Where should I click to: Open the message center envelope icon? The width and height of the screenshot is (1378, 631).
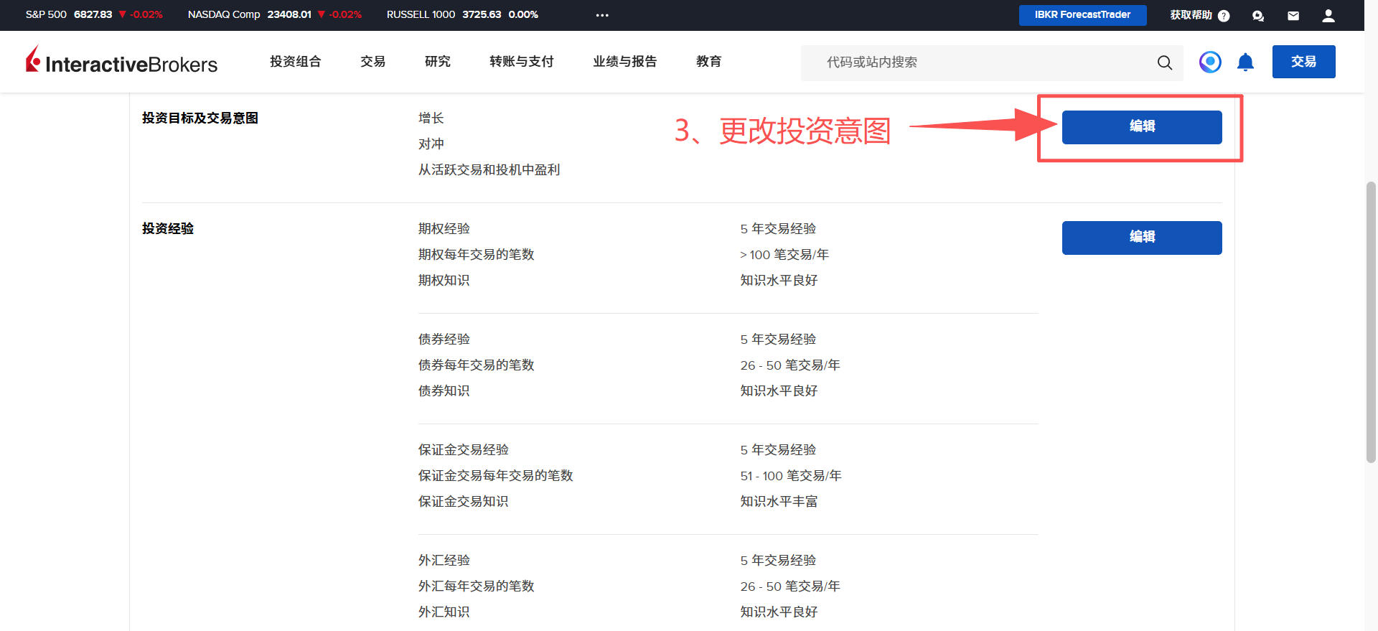(x=1293, y=16)
